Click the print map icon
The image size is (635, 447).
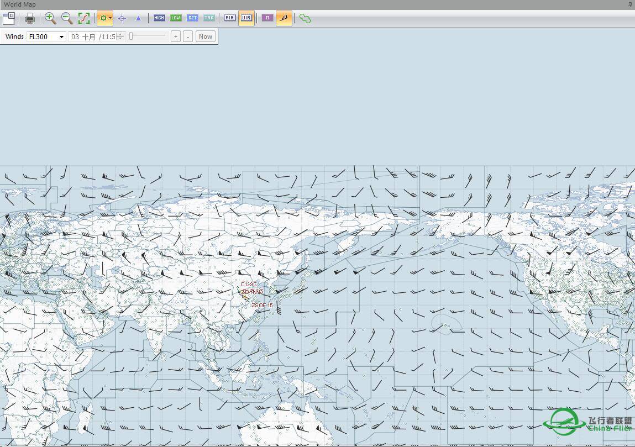tap(30, 18)
